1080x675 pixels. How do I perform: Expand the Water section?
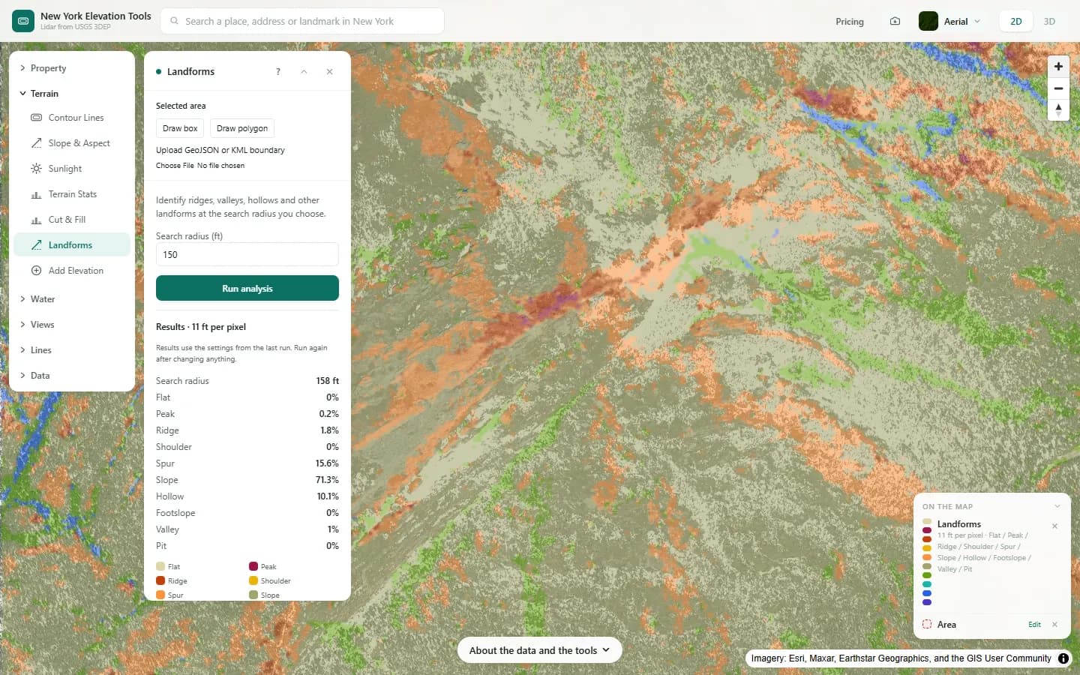click(x=72, y=299)
